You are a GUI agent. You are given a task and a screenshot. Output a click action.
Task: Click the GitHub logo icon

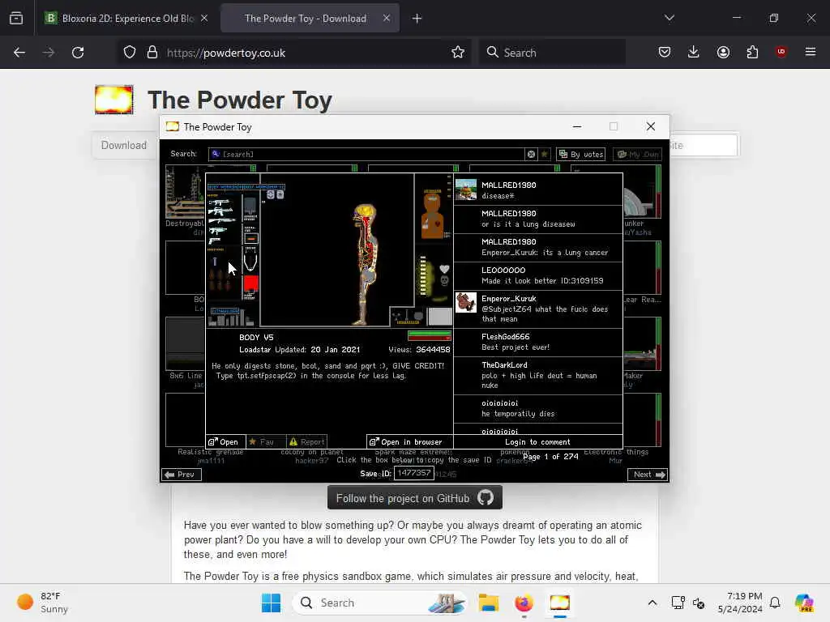click(x=486, y=498)
